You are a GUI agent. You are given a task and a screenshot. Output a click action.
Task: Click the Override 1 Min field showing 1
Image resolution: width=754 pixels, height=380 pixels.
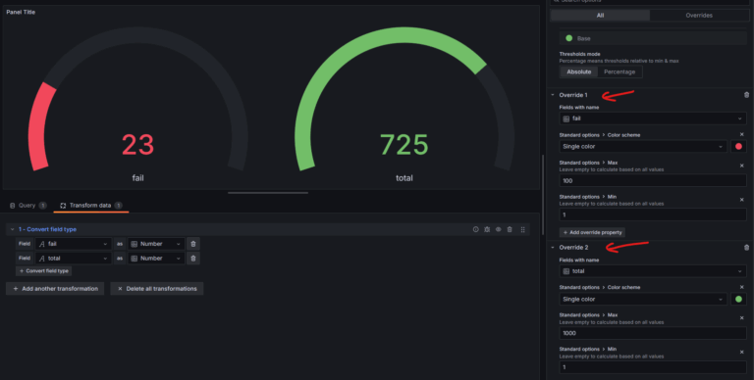click(x=653, y=214)
